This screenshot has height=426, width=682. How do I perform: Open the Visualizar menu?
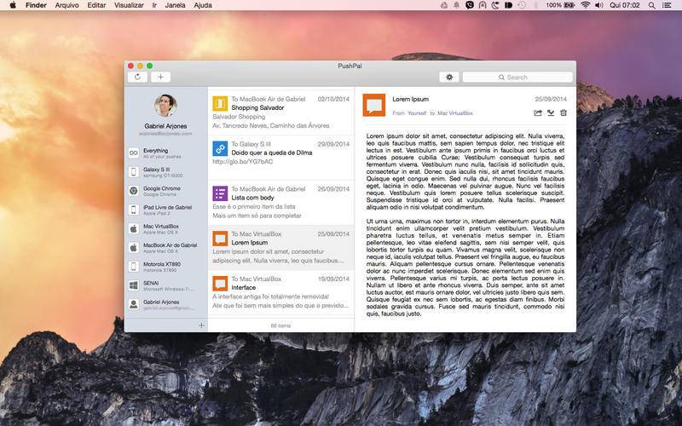pyautogui.click(x=129, y=5)
